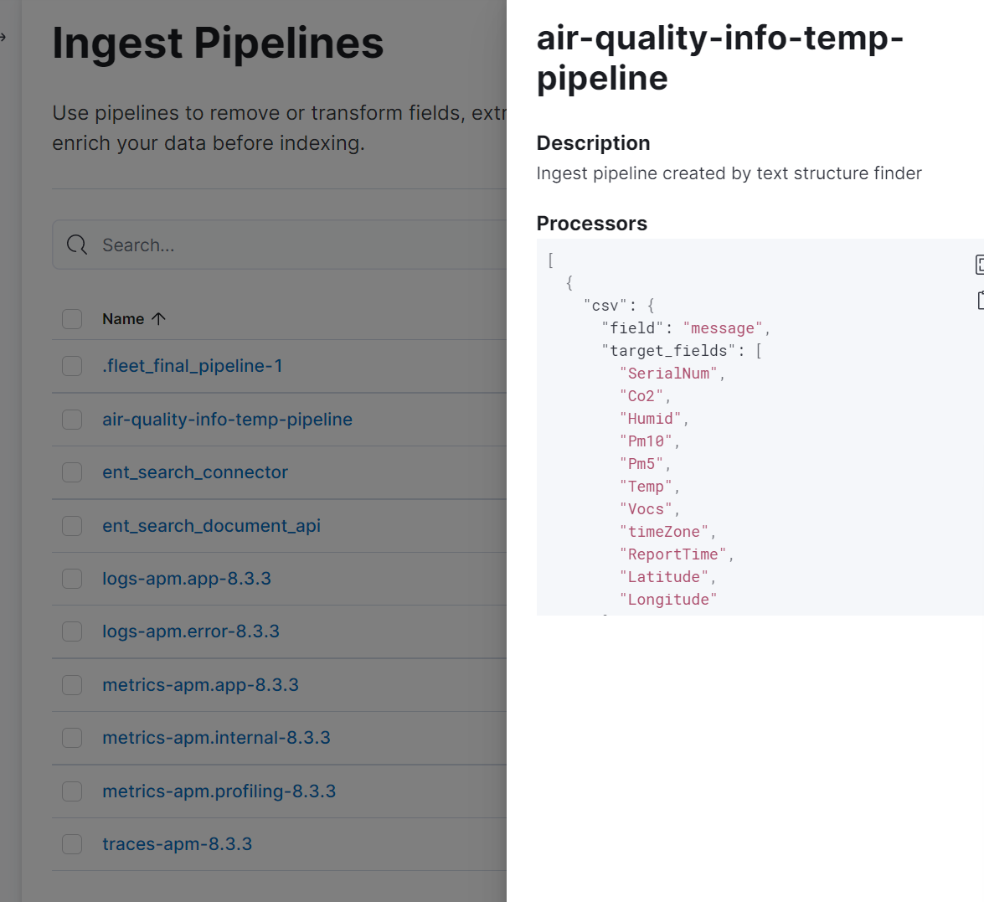Check the metrics-apm.app-8.3.3 row checkbox
Viewport: 984px width, 902px height.
pos(72,685)
